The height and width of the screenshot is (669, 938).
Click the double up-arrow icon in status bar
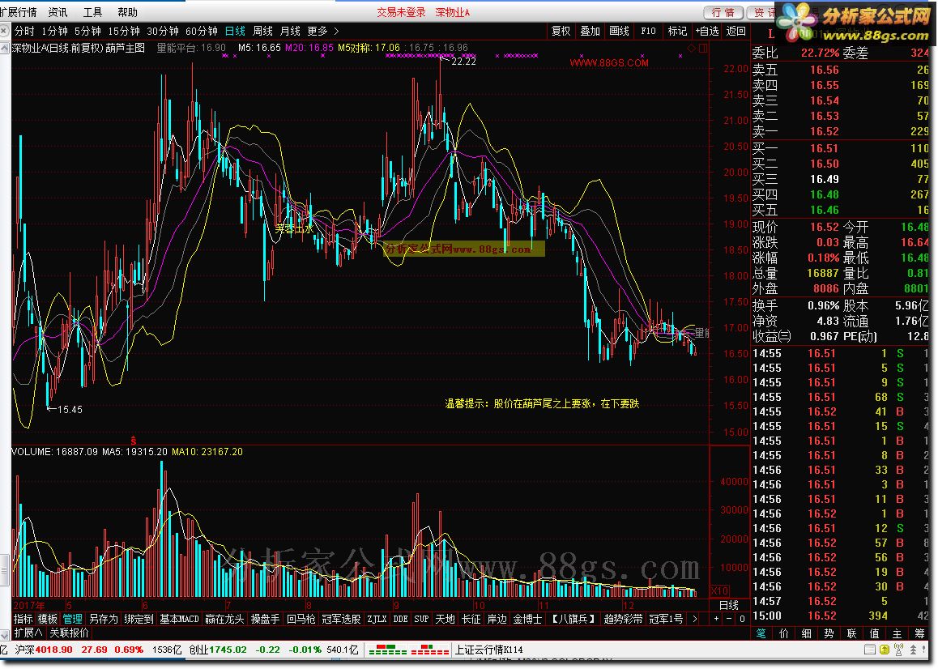[914, 650]
